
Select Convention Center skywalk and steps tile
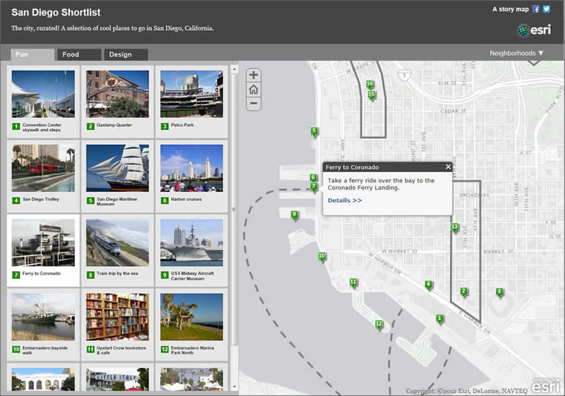[x=43, y=102]
